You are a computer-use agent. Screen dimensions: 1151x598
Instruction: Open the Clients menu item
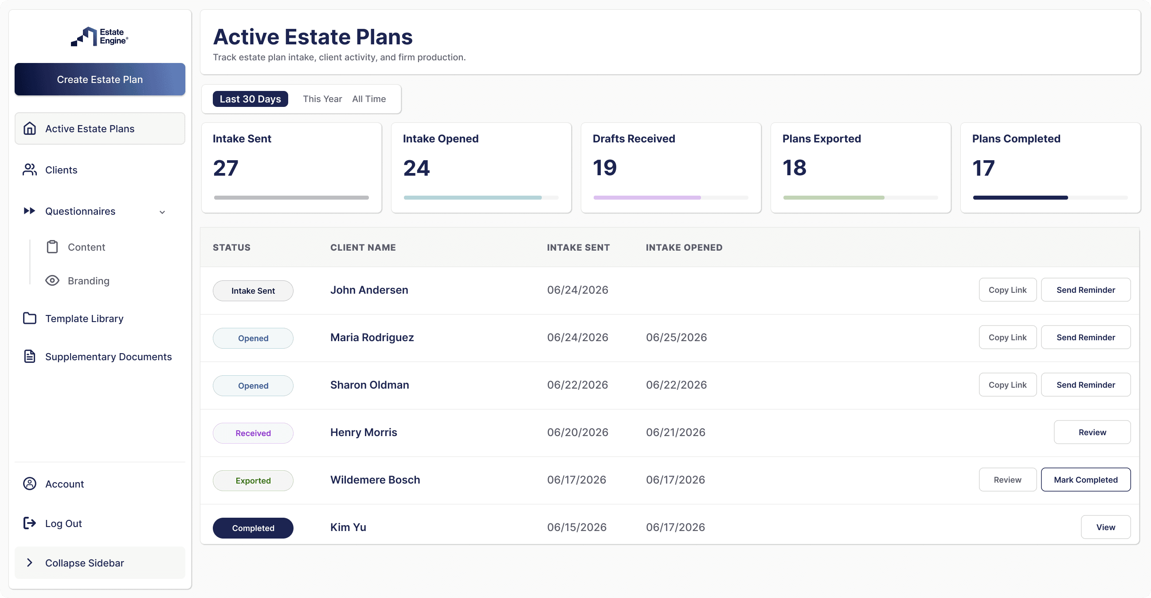(100, 170)
